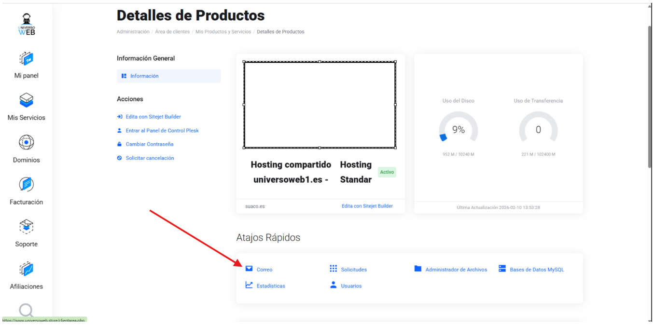Click Mis Productos y Servicios breadcrumb
This screenshot has width=653, height=327.
(223, 32)
